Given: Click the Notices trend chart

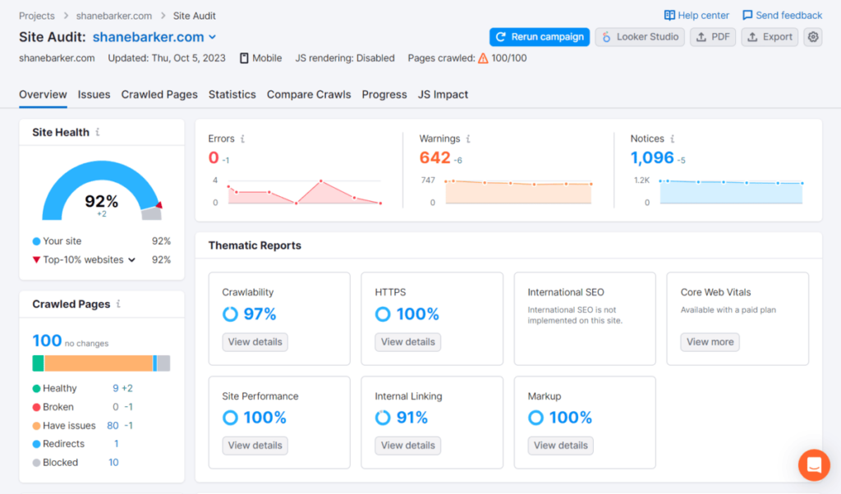Looking at the screenshot, I should 731,192.
